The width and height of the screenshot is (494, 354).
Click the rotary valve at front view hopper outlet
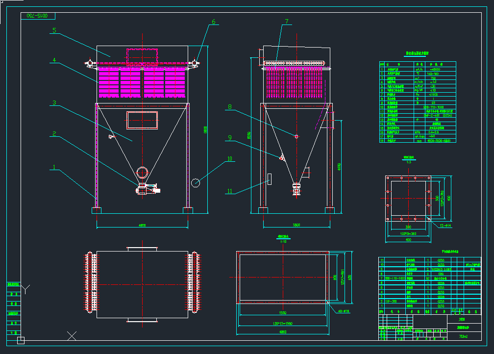pos(143,188)
